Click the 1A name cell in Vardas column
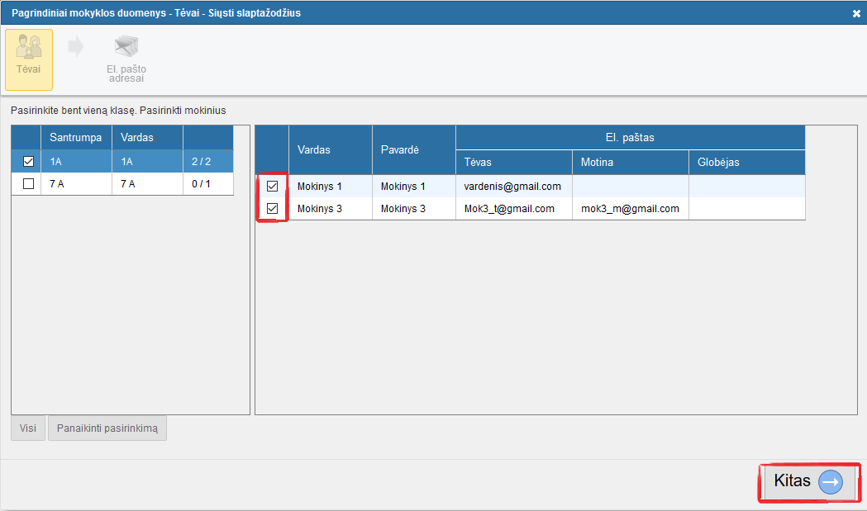This screenshot has width=867, height=511. pyautogui.click(x=148, y=161)
